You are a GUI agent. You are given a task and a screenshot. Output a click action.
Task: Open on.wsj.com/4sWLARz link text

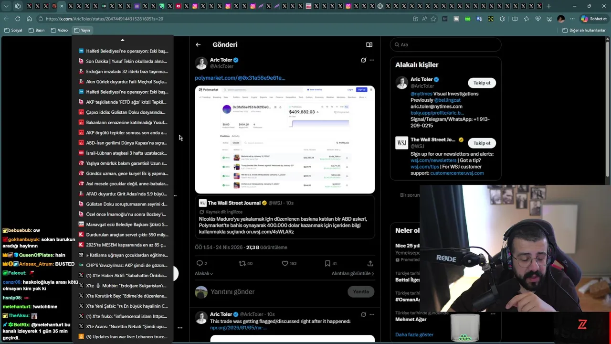click(x=270, y=232)
